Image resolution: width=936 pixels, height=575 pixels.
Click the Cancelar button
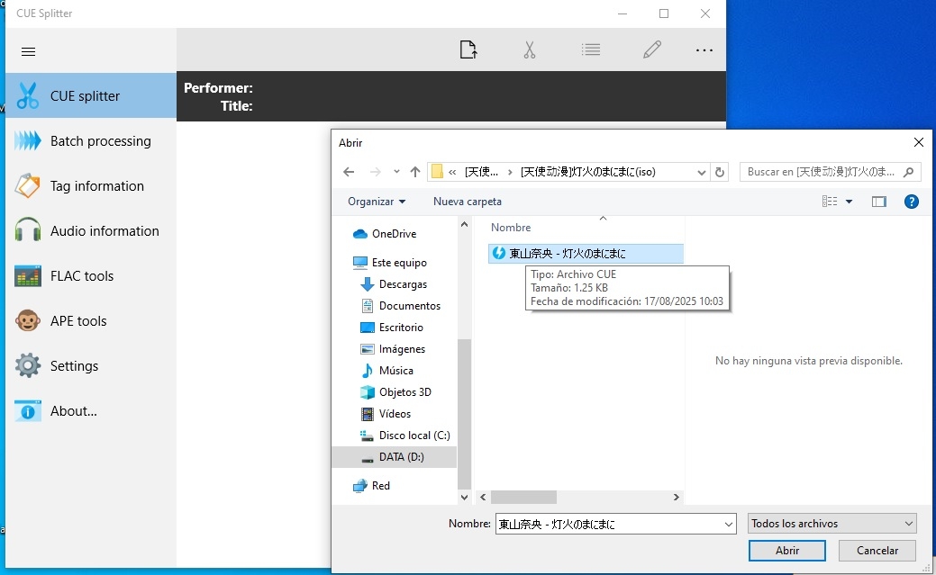[x=877, y=551]
